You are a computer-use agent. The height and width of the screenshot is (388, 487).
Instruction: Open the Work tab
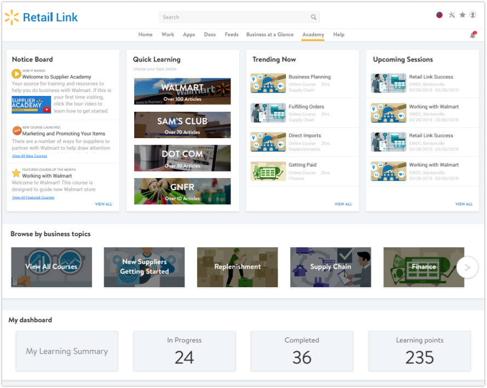click(168, 35)
